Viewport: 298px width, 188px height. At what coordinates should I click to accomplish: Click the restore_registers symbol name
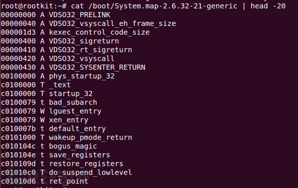pyautogui.click(x=86, y=164)
